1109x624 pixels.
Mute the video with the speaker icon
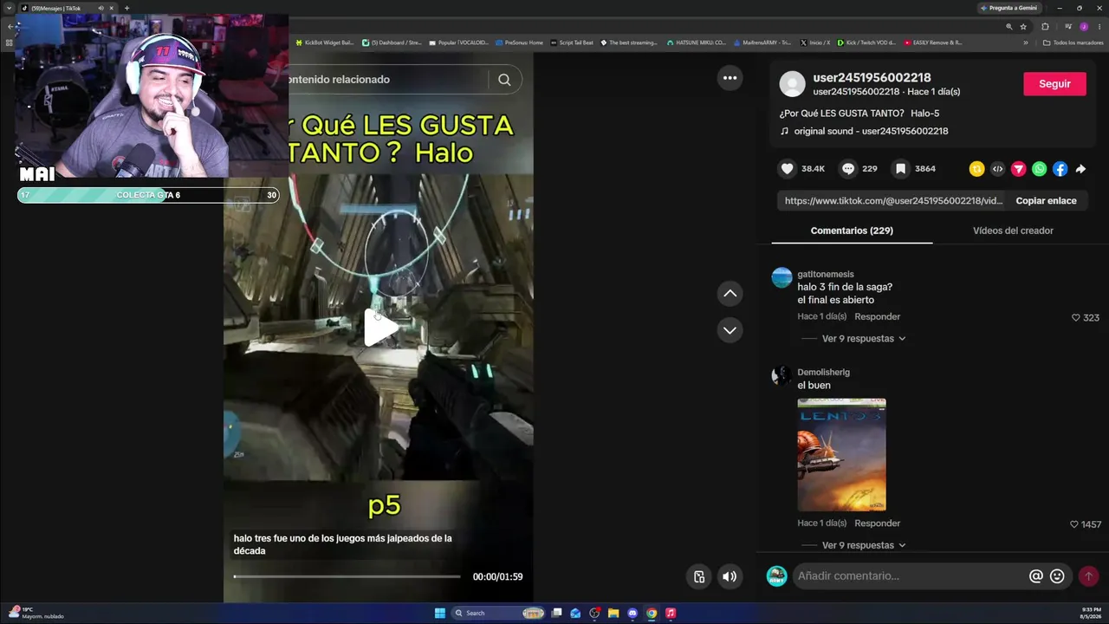click(x=730, y=576)
